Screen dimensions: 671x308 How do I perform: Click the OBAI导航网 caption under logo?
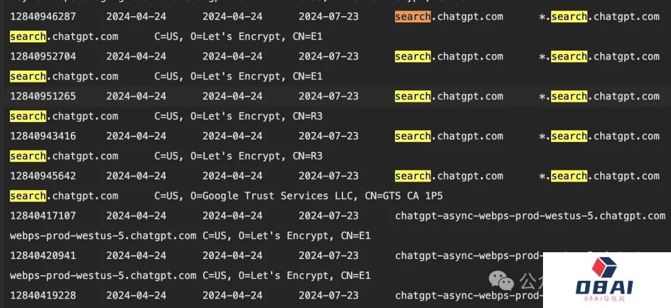(x=604, y=299)
